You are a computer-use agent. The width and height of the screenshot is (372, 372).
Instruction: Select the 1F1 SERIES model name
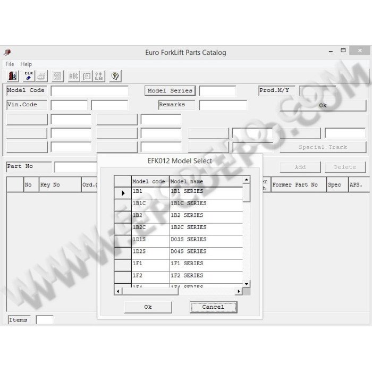tap(206, 266)
